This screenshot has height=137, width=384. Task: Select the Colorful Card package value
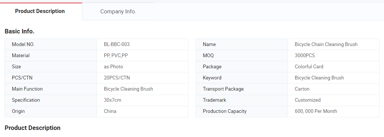click(x=309, y=67)
